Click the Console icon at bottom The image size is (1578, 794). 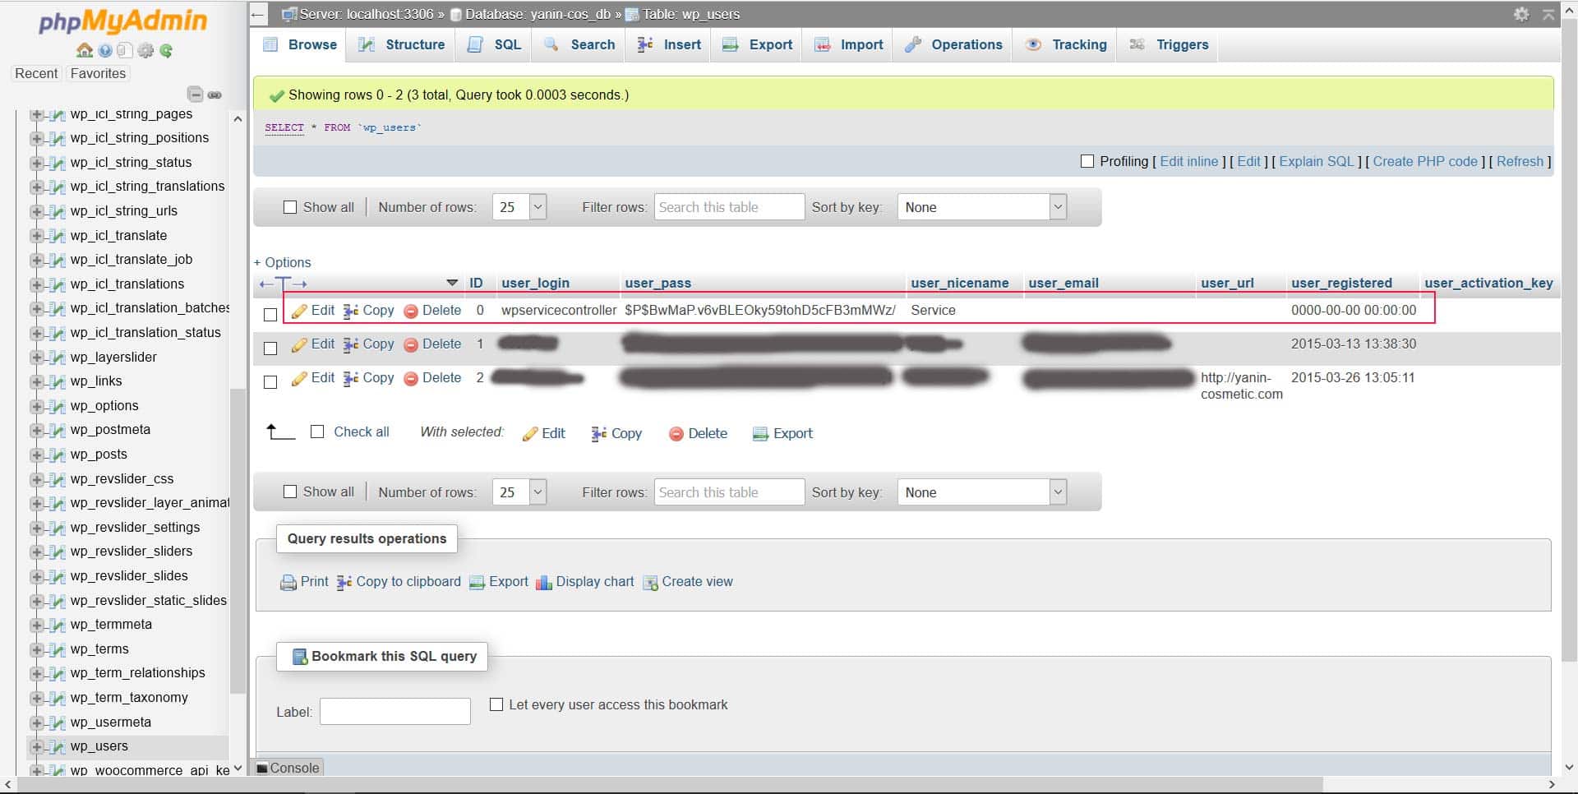coord(262,769)
